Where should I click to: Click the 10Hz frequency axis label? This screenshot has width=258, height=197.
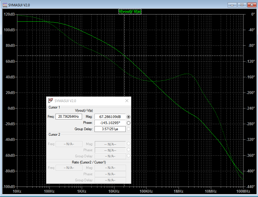[17, 192]
